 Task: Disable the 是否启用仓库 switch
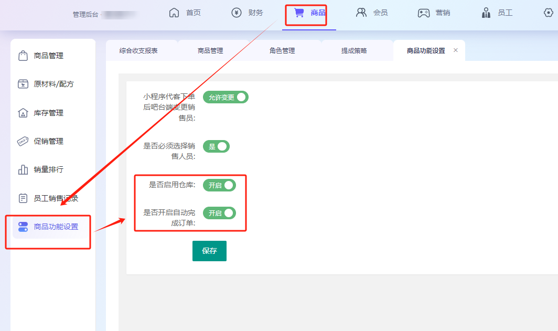point(219,185)
